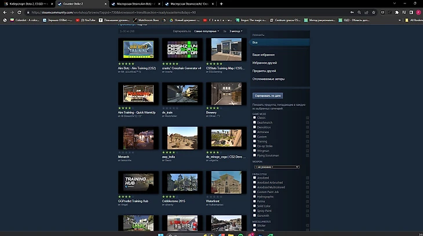Open the '3 месяца' time period dropdown
The height and width of the screenshot is (236, 423).
pos(236,30)
